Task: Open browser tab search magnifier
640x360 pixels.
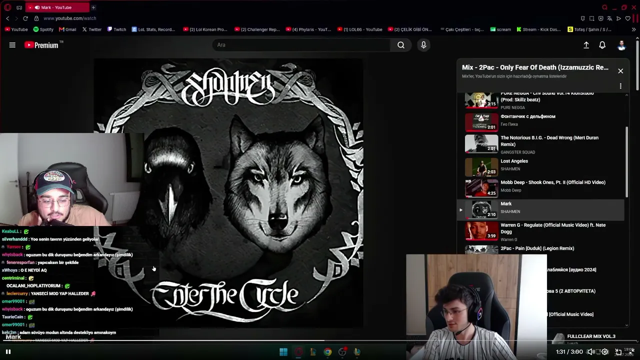Action: tap(604, 7)
